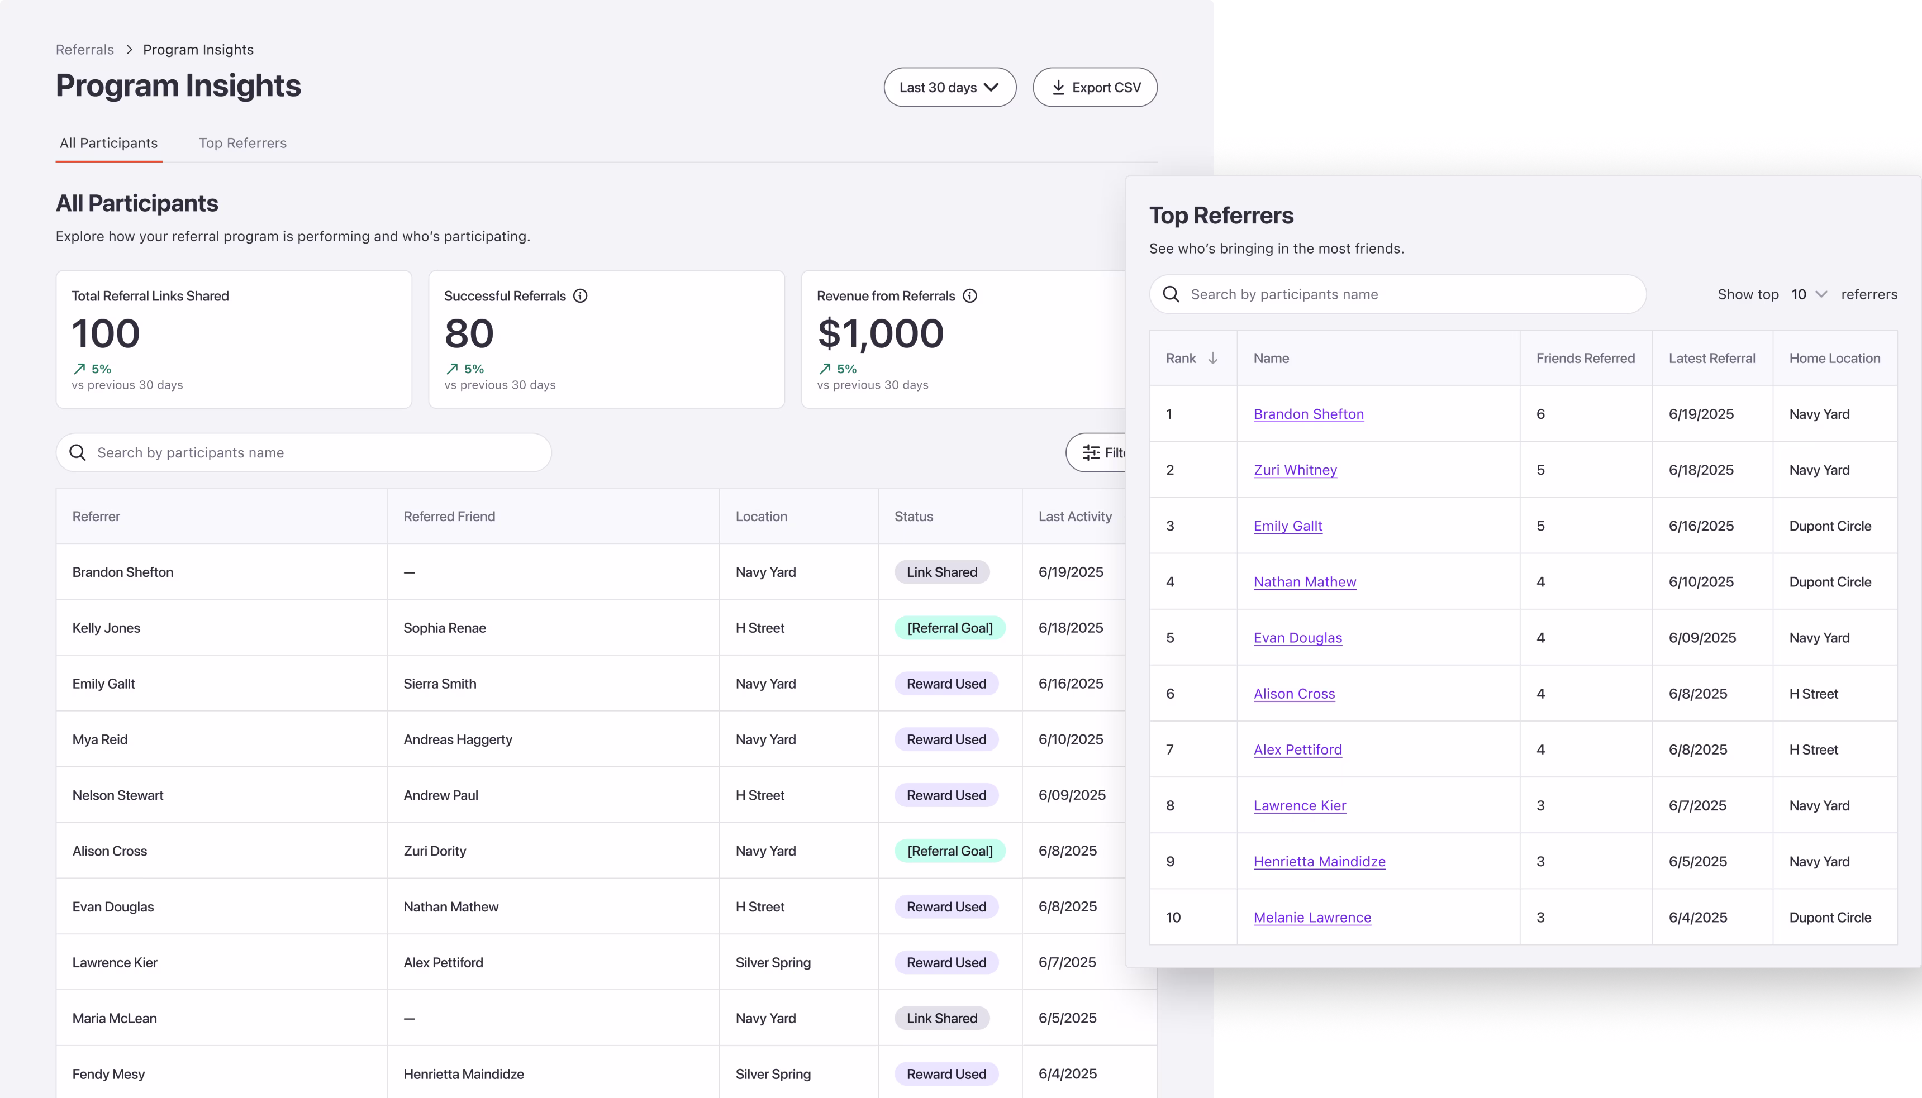
Task: Click the download icon inside Export CSV button
Action: 1059,87
